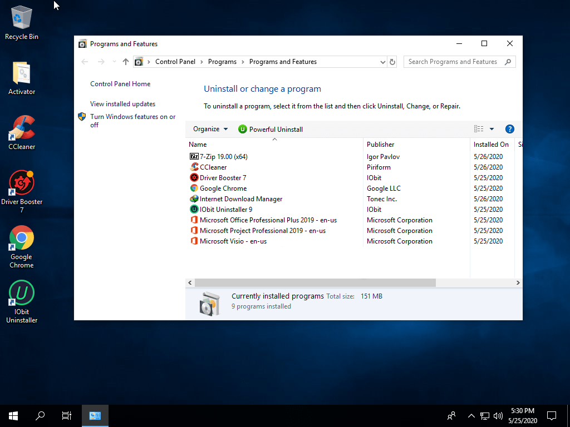This screenshot has width=570, height=427.
Task: Click the Control Panel breadcrumb
Action: coord(175,62)
